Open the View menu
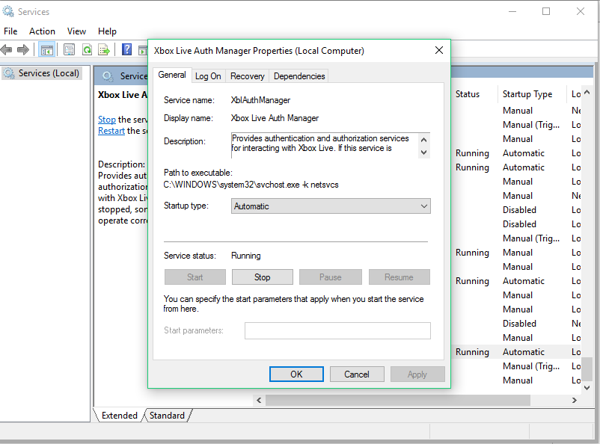 click(76, 31)
